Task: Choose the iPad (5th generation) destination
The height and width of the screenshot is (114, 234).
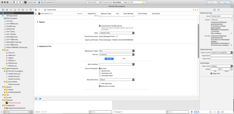Action: 46,2
